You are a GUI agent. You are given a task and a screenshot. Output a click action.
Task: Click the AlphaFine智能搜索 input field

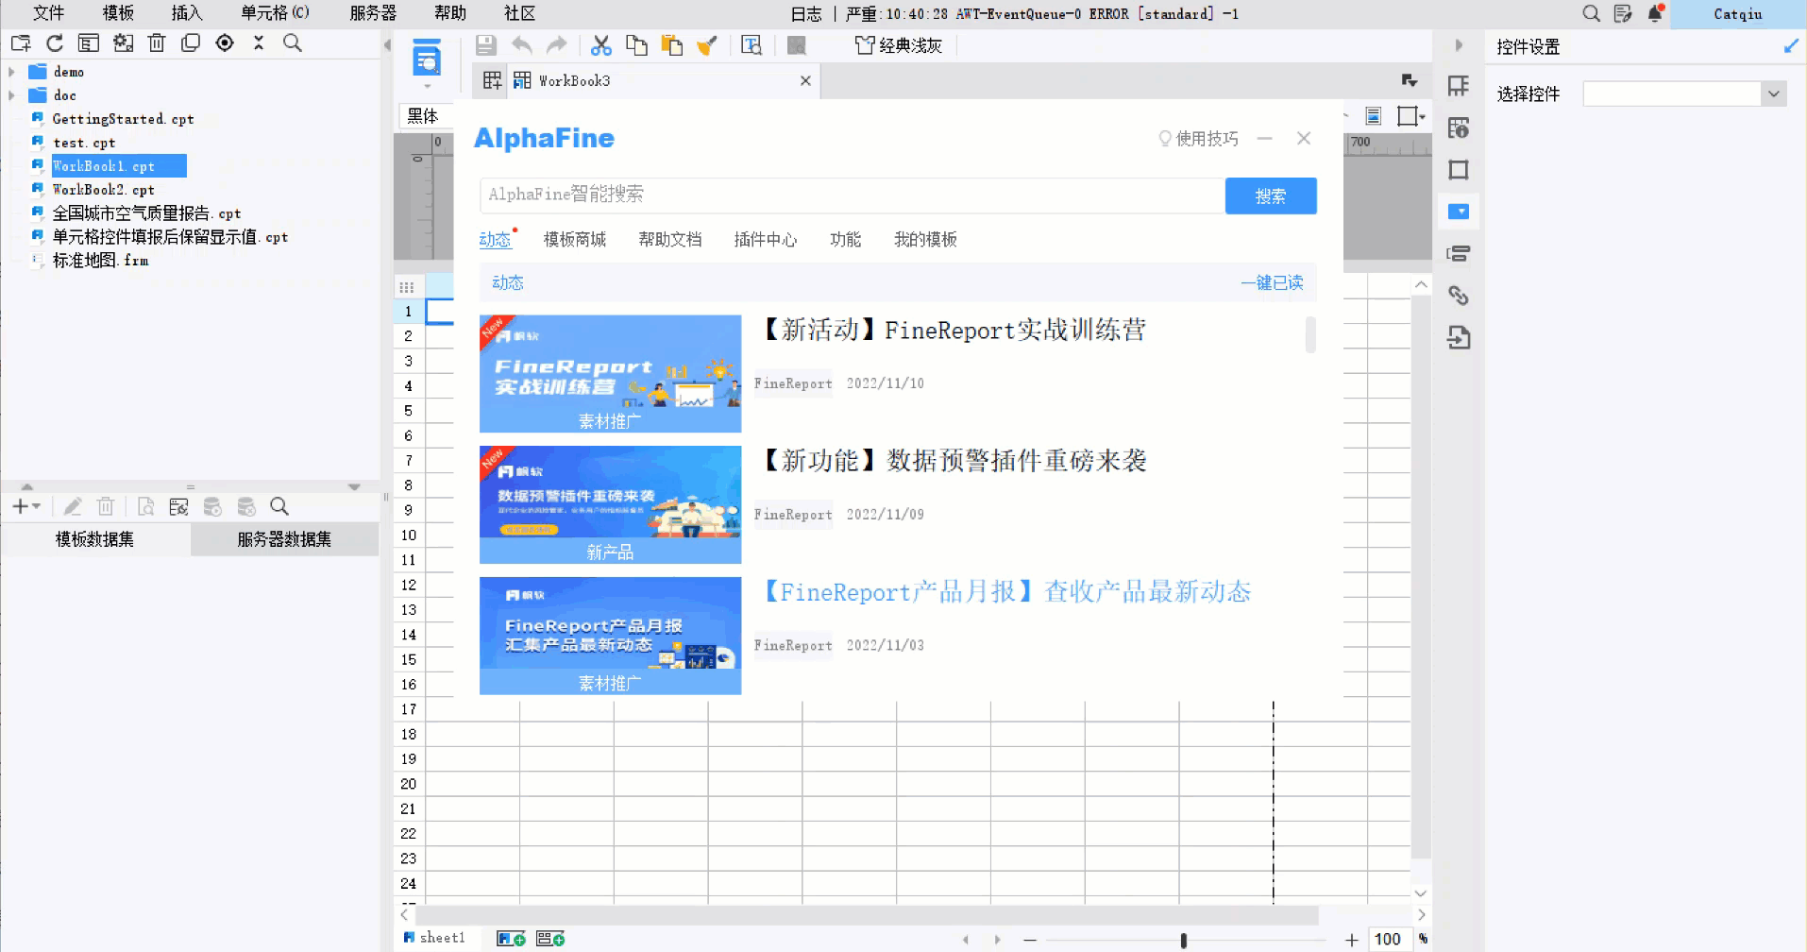[x=853, y=195]
